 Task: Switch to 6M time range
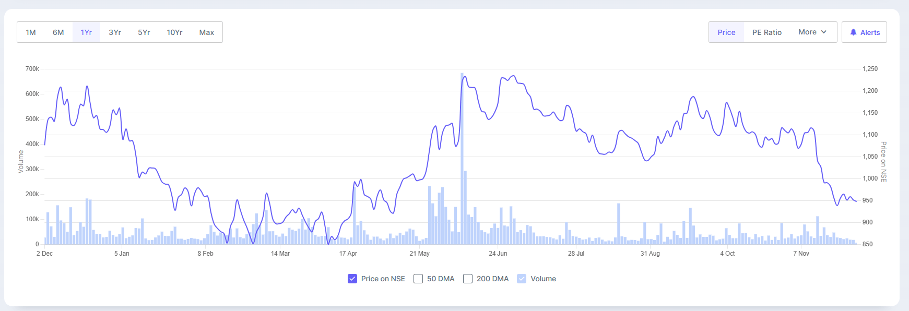point(58,32)
